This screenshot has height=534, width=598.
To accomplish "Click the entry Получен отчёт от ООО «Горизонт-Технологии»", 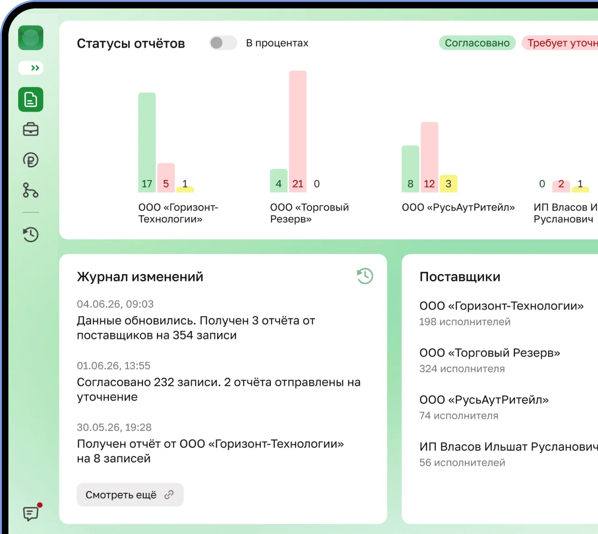I will (210, 451).
